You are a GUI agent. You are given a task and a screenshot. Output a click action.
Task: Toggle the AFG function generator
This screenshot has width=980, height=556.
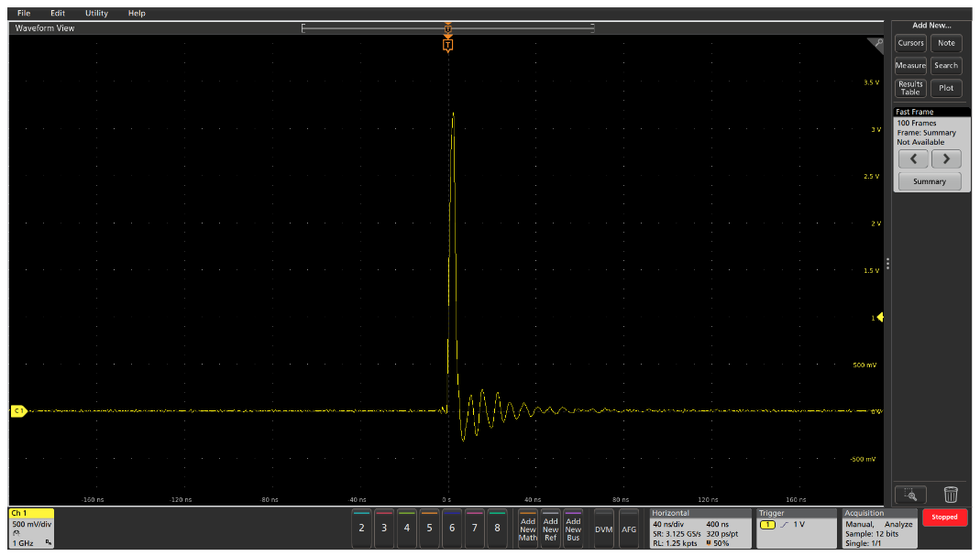click(629, 529)
